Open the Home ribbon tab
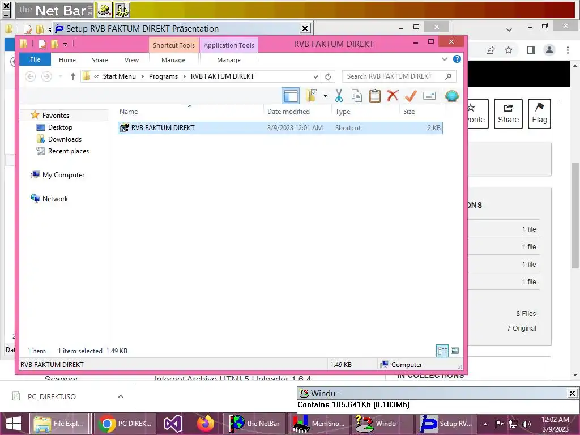 (67, 60)
